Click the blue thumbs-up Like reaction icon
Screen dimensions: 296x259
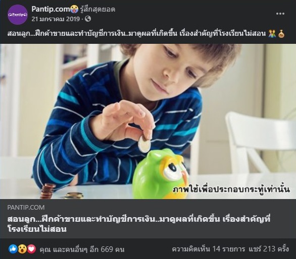point(13,249)
